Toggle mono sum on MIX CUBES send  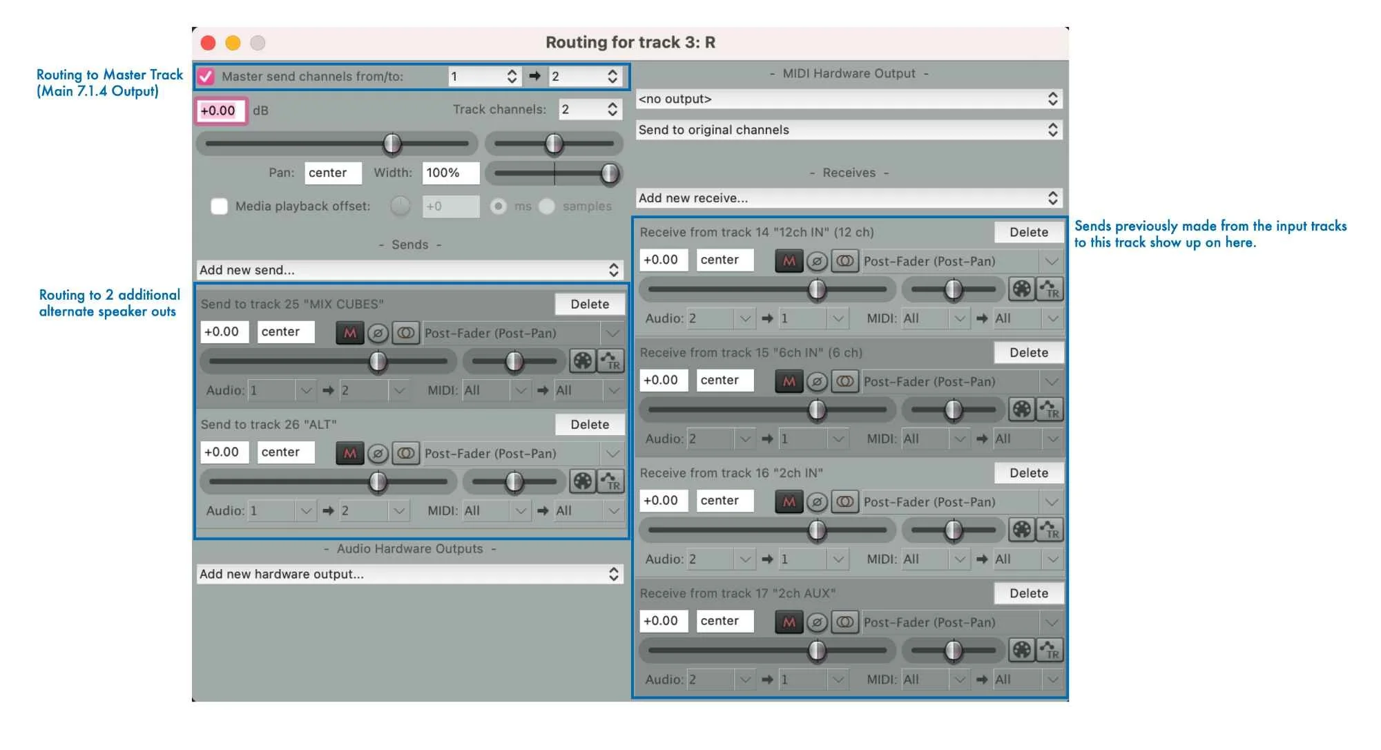click(406, 334)
